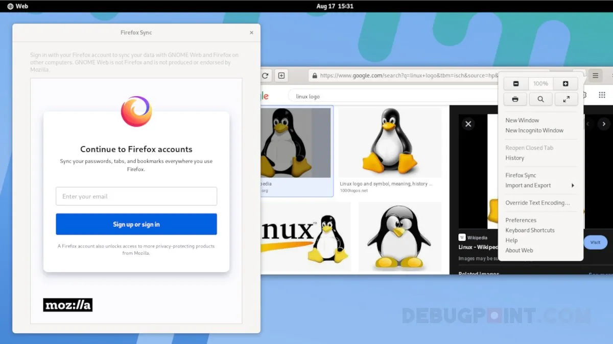613x344 pixels.
Task: Click the zoom out minus button
Action: [515, 84]
